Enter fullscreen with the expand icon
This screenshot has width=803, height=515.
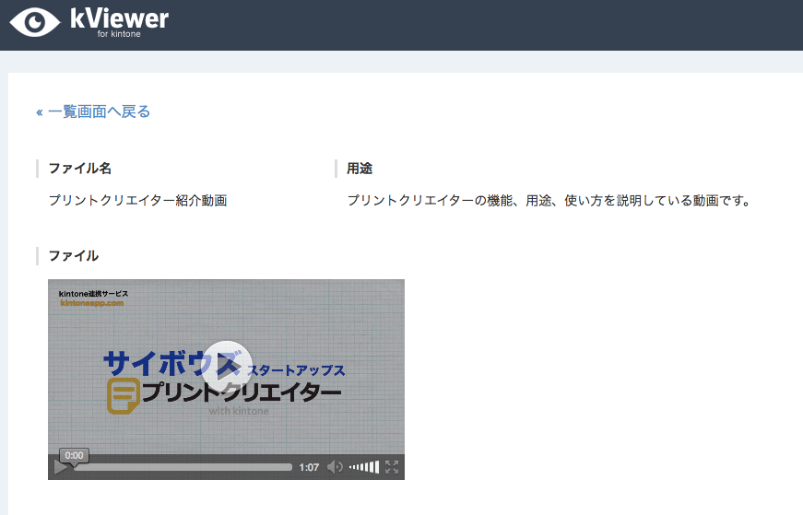[392, 467]
